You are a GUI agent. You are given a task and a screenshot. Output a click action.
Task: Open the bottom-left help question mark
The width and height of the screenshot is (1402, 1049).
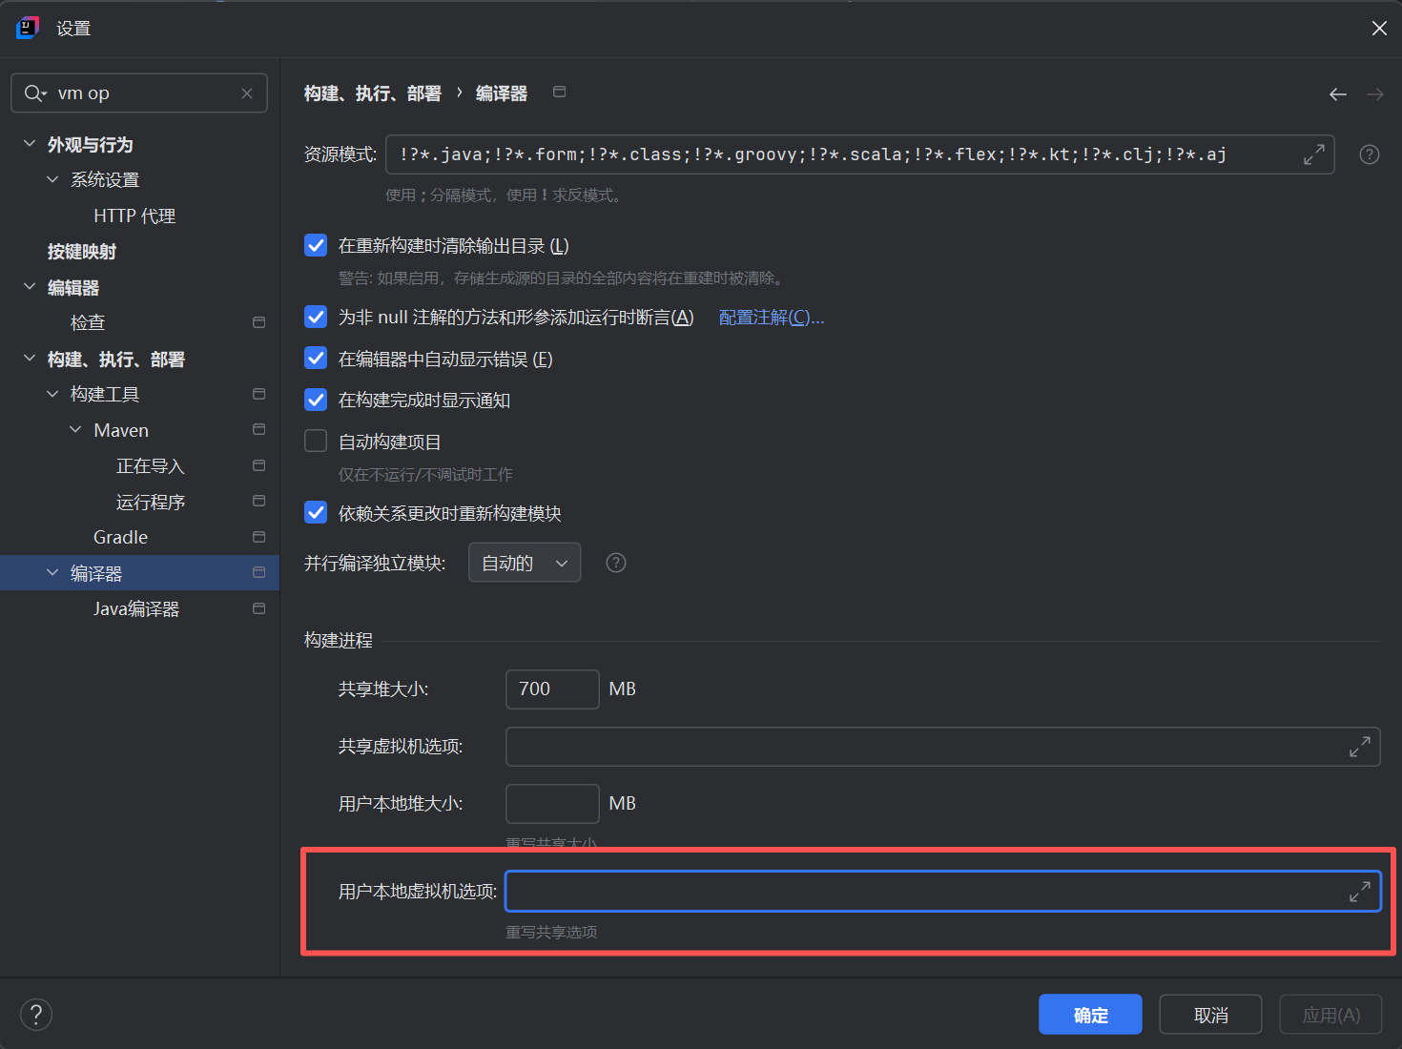pos(36,1014)
